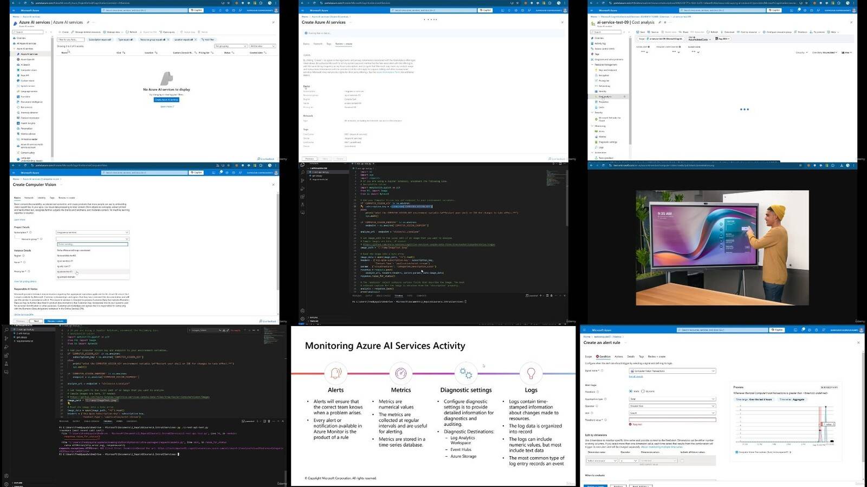The height and width of the screenshot is (487, 867).
Task: Remove the location equals all filter
Action: coord(196,40)
